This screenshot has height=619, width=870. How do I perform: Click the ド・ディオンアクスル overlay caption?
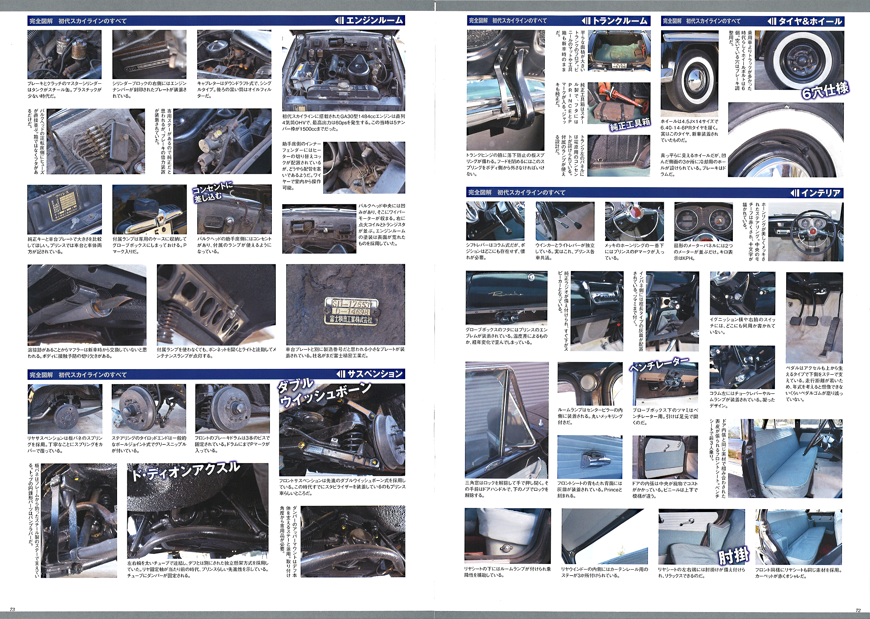pos(185,472)
